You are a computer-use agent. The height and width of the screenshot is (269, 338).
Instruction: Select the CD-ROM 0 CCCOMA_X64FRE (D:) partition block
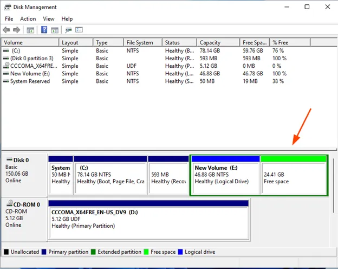[149, 219]
